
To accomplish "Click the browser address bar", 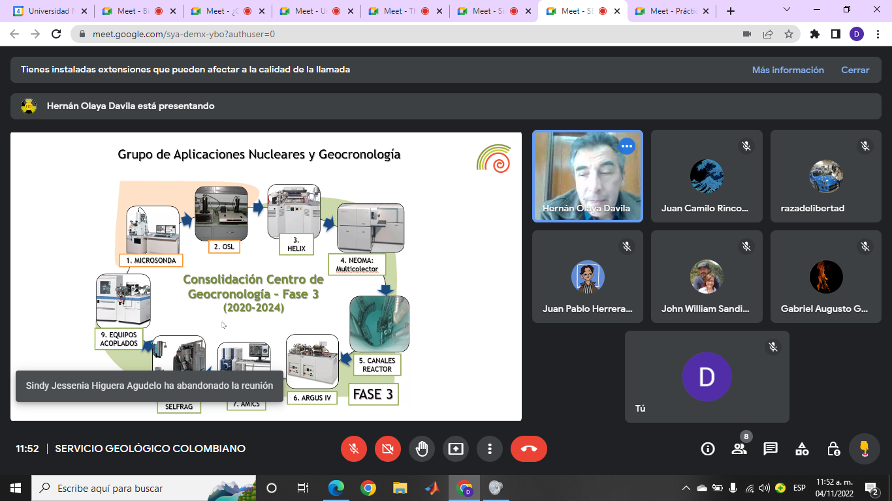I will tap(405, 34).
